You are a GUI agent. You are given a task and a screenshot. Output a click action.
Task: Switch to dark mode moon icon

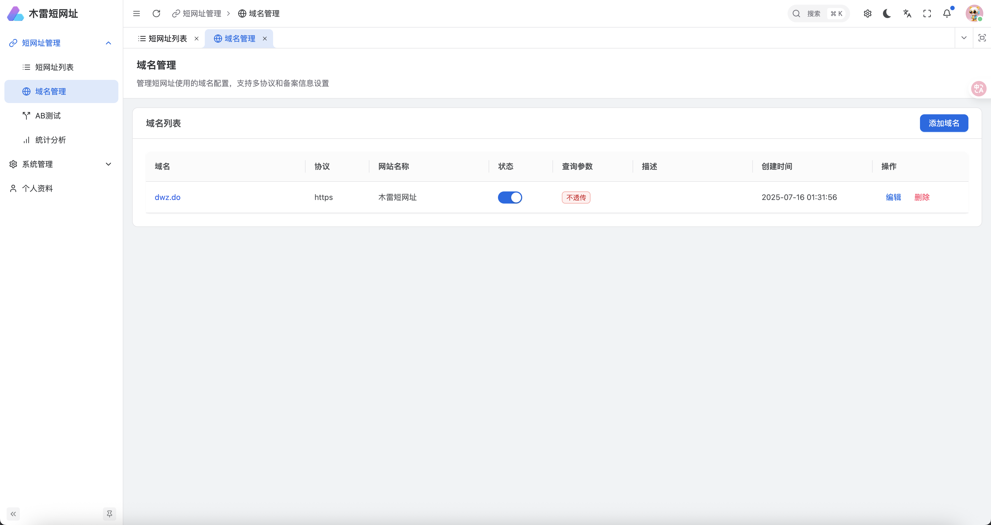[x=887, y=13]
